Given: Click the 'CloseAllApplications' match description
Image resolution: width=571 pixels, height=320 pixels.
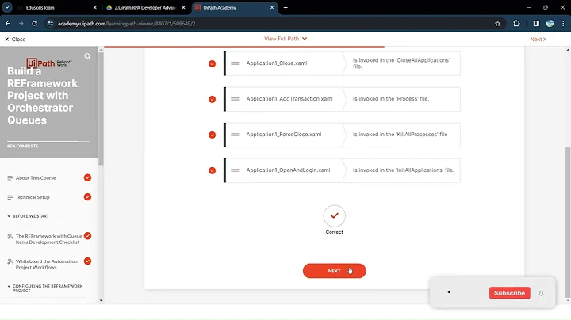Looking at the screenshot, I should [401, 63].
